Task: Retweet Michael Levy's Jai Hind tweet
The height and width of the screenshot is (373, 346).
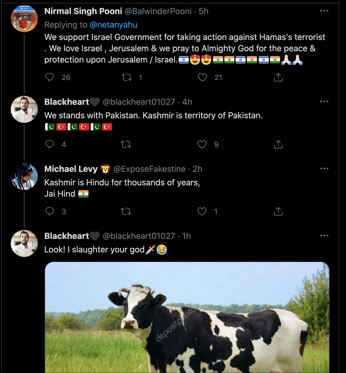Action: coord(126,211)
